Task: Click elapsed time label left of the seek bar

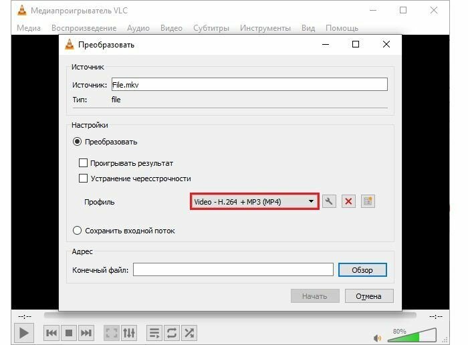Action: [25, 316]
